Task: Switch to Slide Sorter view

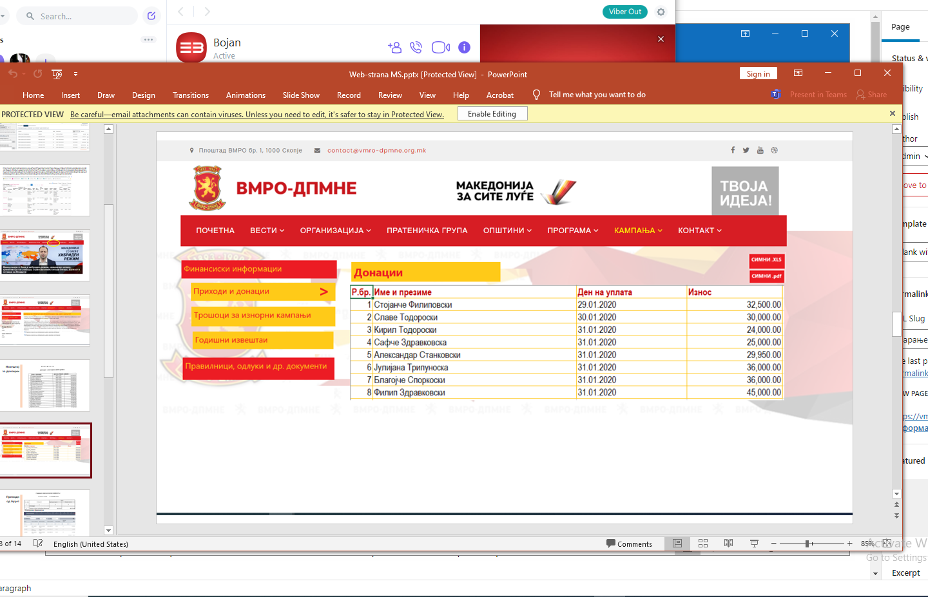Action: 703,544
